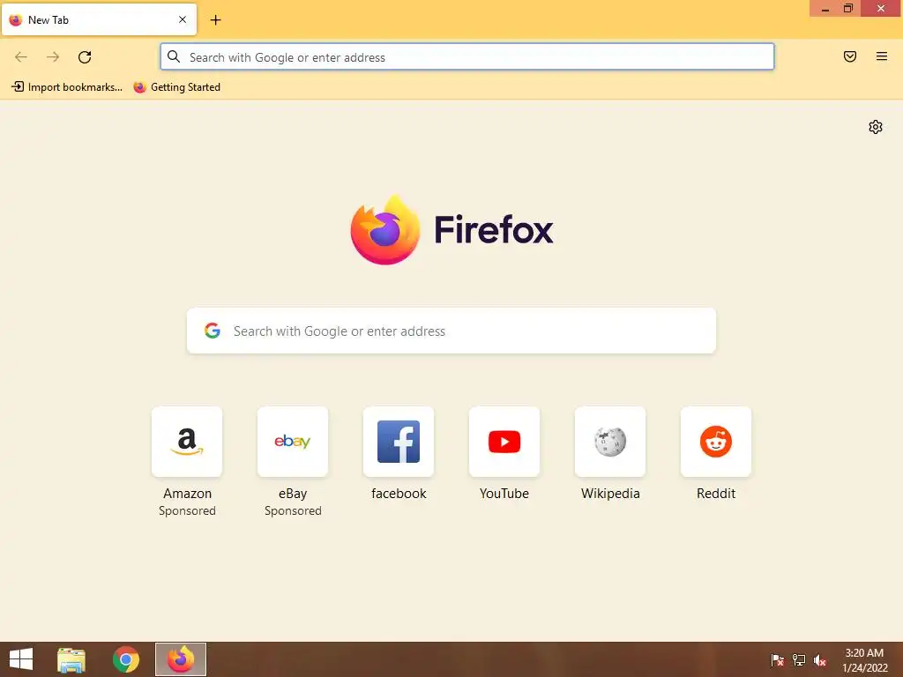Click the forward navigation arrow
This screenshot has width=903, height=677.
53,57
